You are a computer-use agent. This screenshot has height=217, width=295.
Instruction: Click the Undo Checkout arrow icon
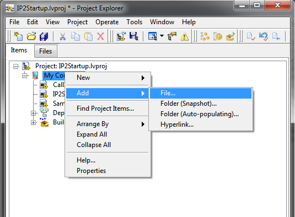point(264,36)
